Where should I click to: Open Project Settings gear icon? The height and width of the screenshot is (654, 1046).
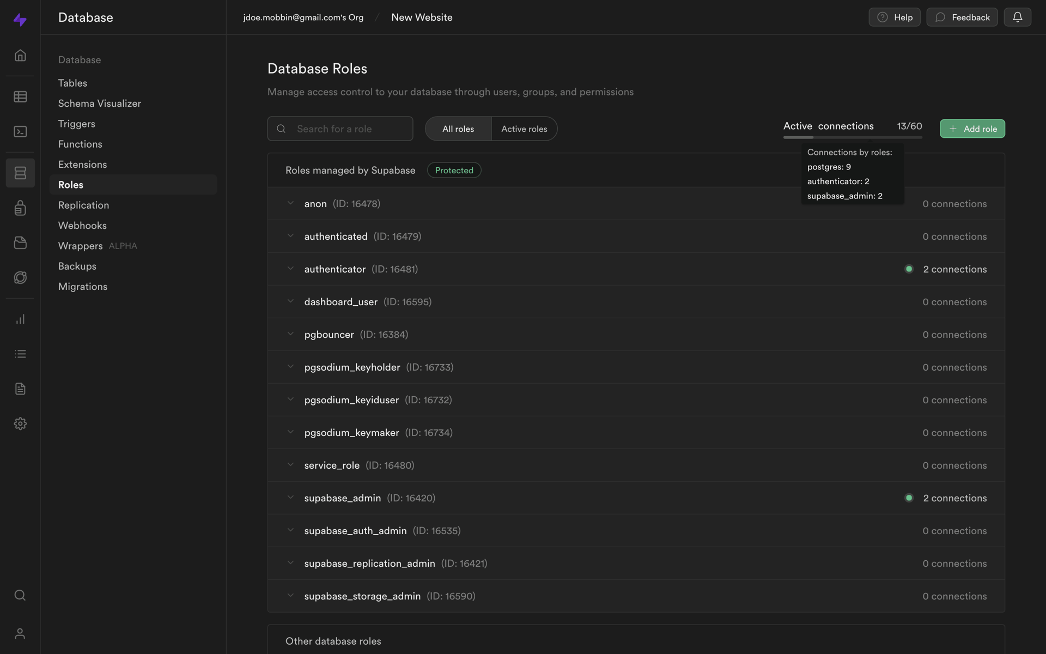[x=20, y=423]
